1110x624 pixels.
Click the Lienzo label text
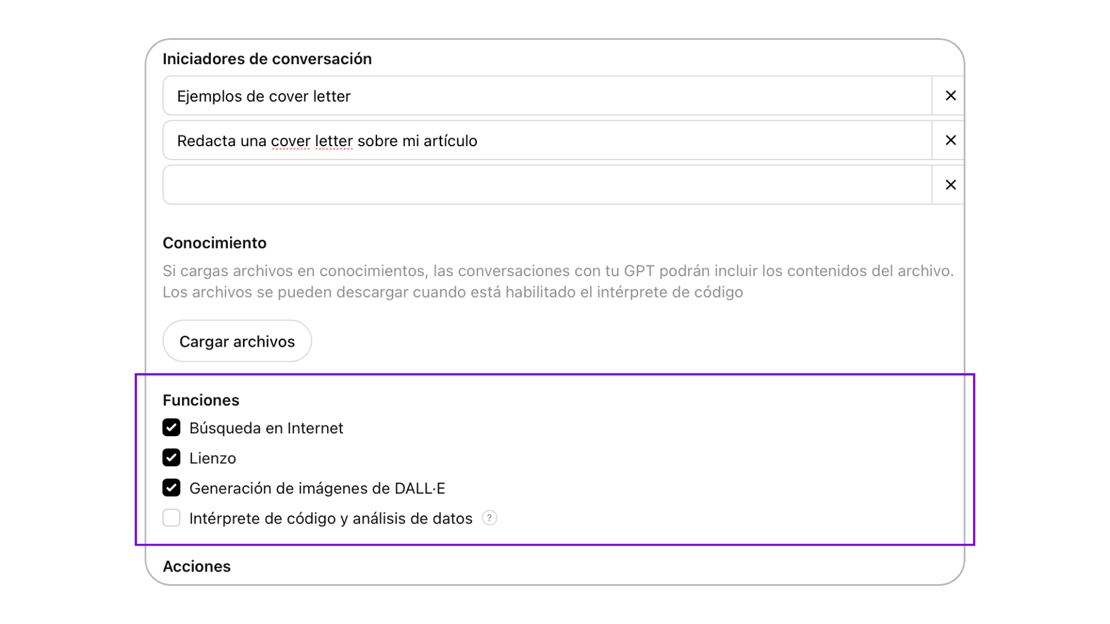point(213,458)
